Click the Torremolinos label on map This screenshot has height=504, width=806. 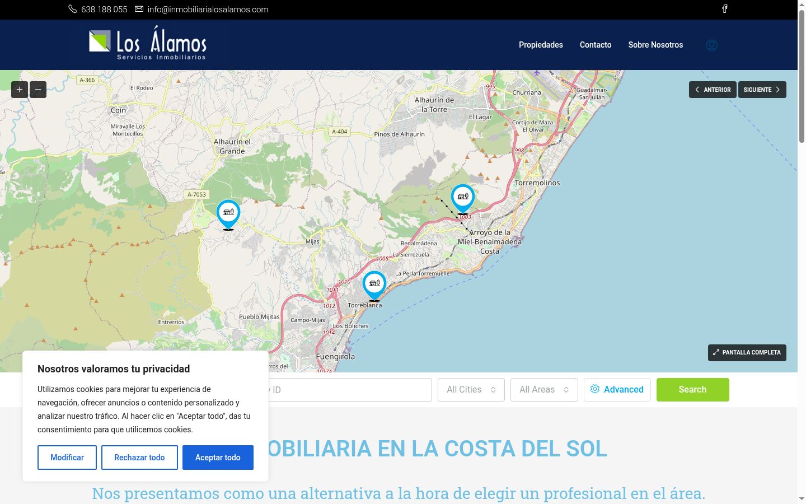pos(537,183)
